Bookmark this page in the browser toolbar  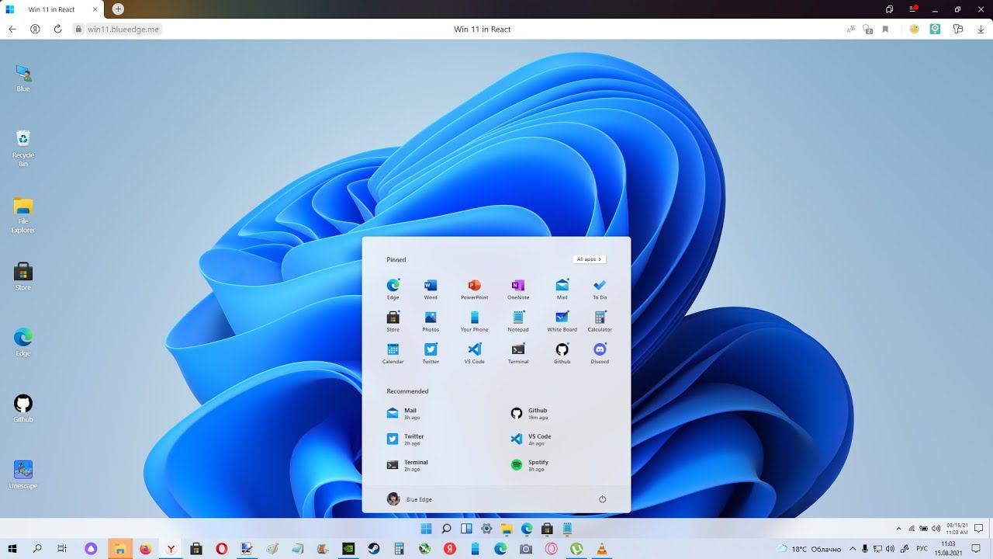point(885,29)
